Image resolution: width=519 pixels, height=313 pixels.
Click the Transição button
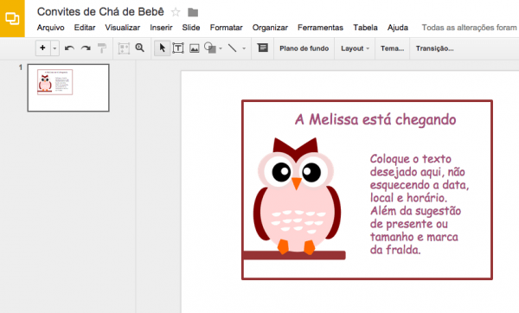coord(434,48)
